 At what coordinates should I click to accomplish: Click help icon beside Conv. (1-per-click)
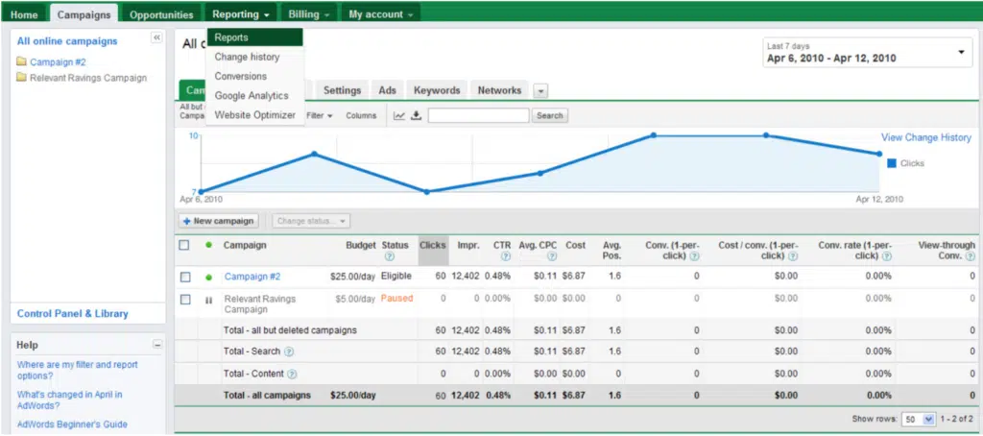[694, 256]
